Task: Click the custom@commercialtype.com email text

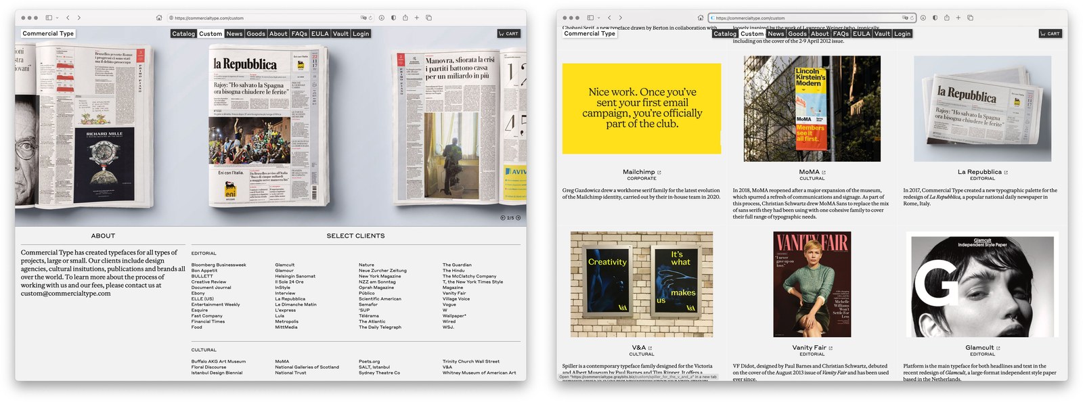Action: (66, 294)
